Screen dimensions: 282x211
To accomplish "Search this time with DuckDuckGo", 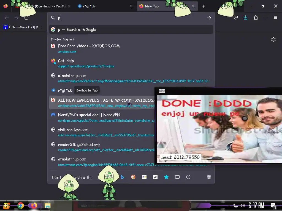I will coord(133,177).
